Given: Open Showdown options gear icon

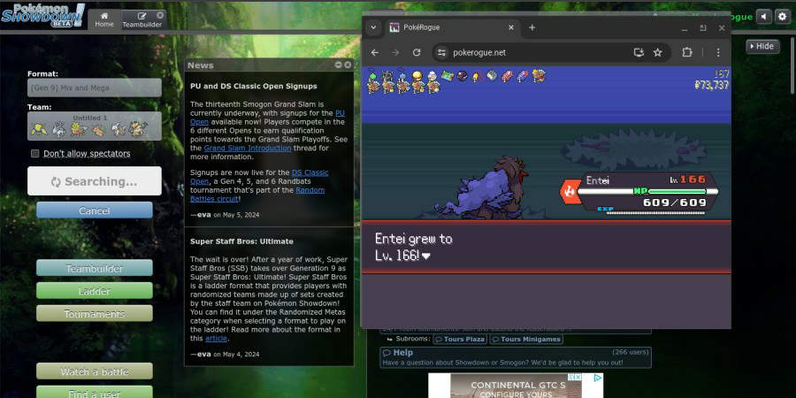Looking at the screenshot, I should click(783, 17).
